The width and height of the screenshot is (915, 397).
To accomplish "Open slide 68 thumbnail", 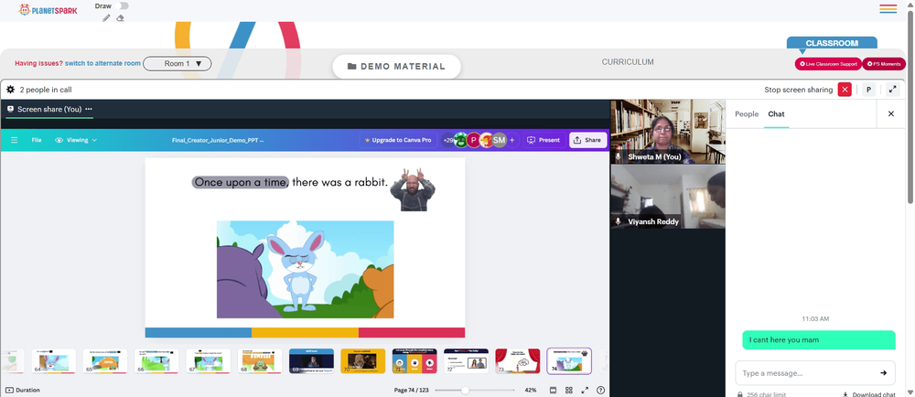I will (x=260, y=360).
